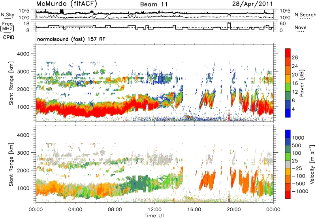
Task: Click the velocity colorbar value -1000
Action: 300,191
